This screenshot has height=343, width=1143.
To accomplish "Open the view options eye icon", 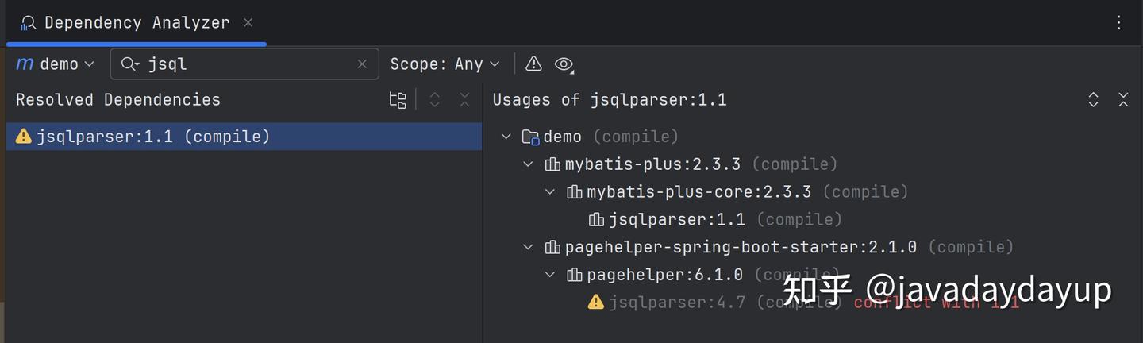I will (x=564, y=64).
